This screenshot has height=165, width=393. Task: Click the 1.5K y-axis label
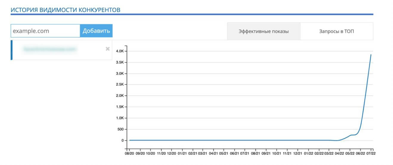pos(120,107)
